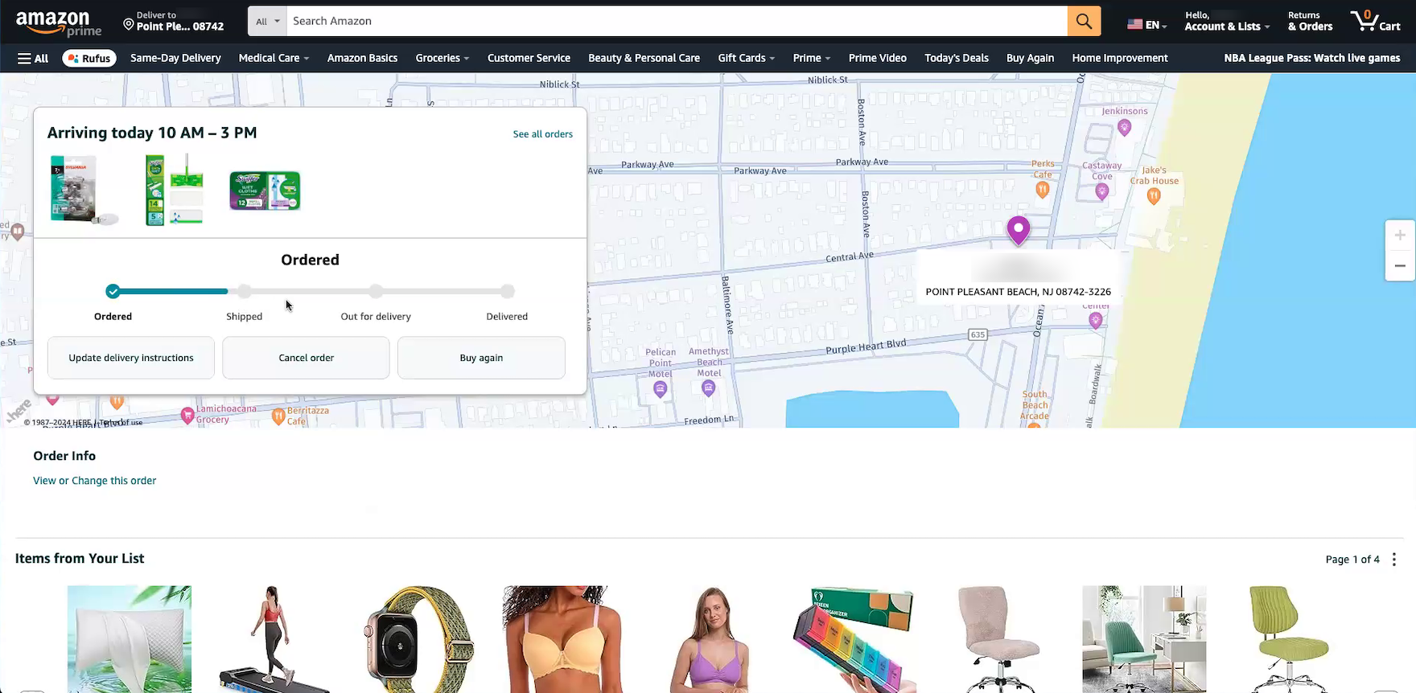
Task: Click the Out for delivery step dot
Action: (x=376, y=291)
